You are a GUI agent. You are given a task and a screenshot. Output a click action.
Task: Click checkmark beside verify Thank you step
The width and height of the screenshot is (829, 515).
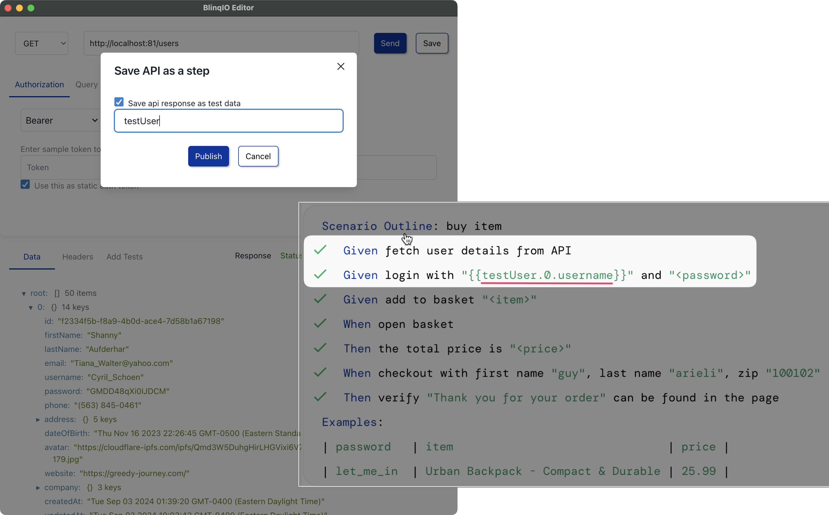pyautogui.click(x=320, y=397)
